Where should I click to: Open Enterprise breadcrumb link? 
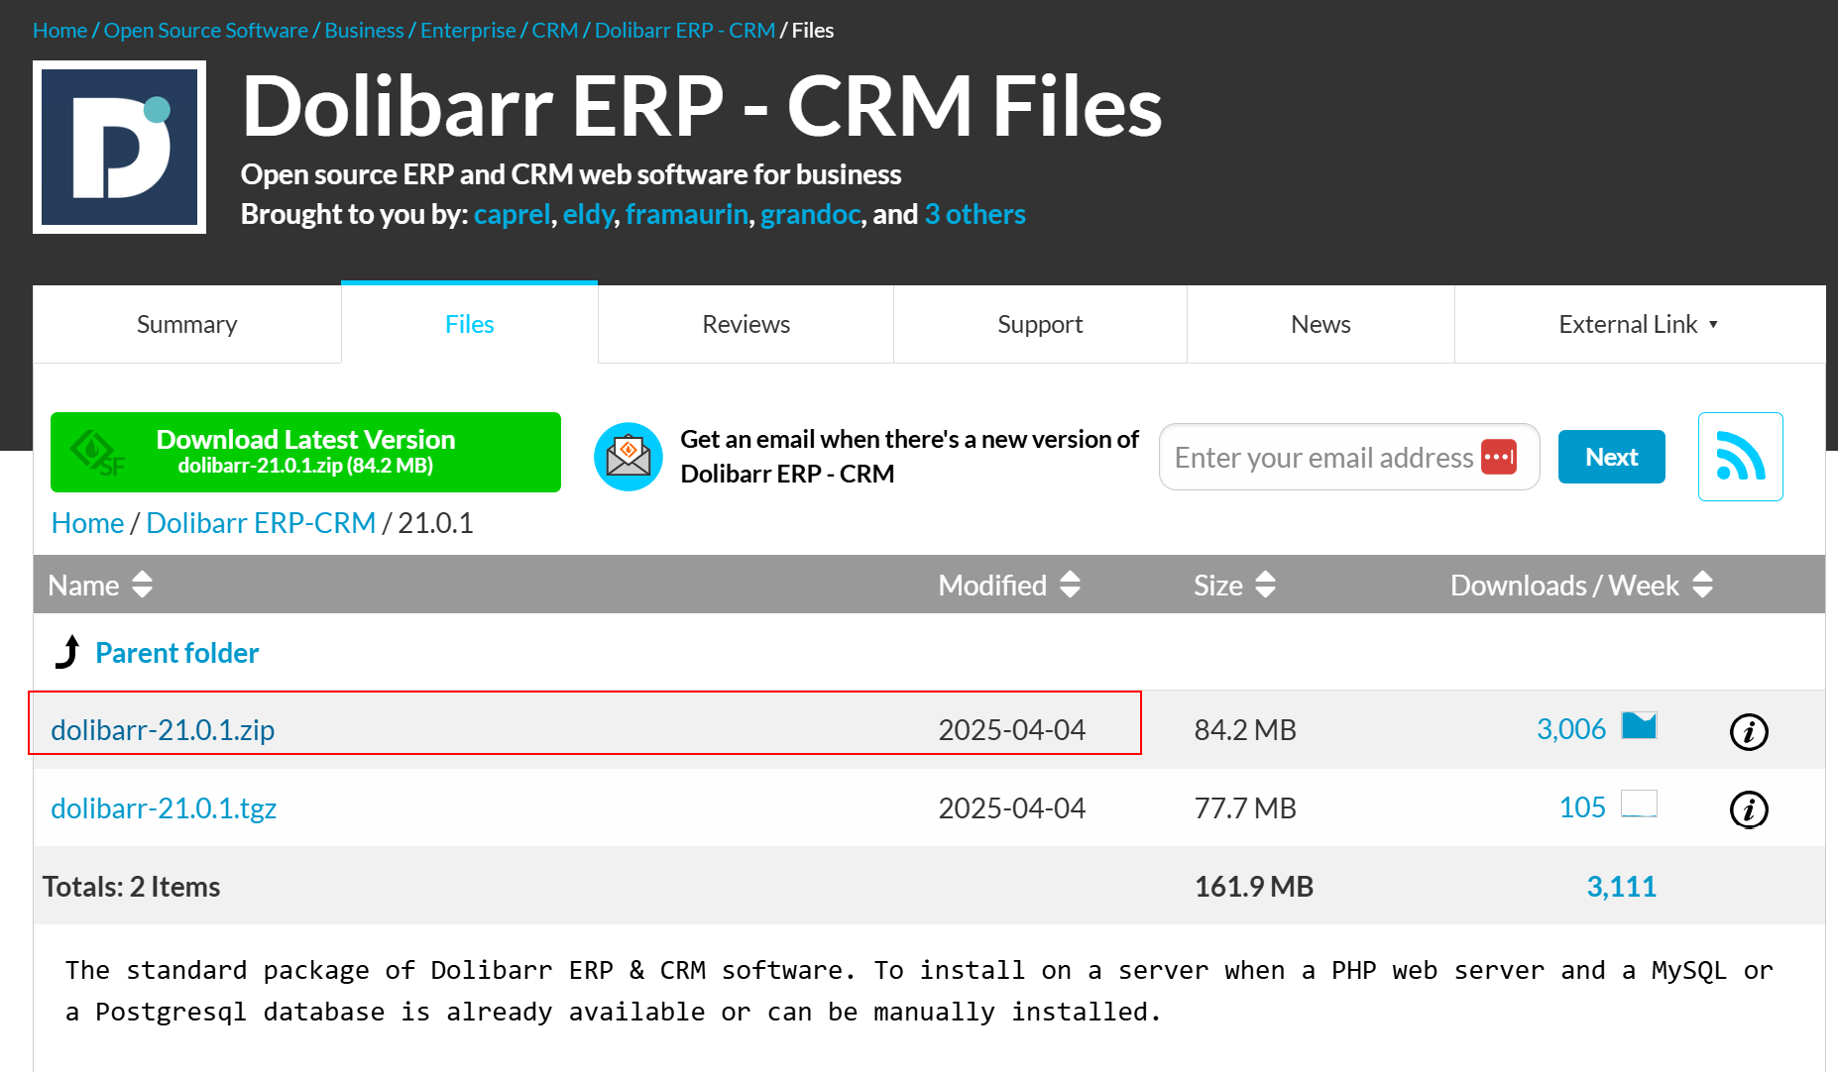pos(468,30)
